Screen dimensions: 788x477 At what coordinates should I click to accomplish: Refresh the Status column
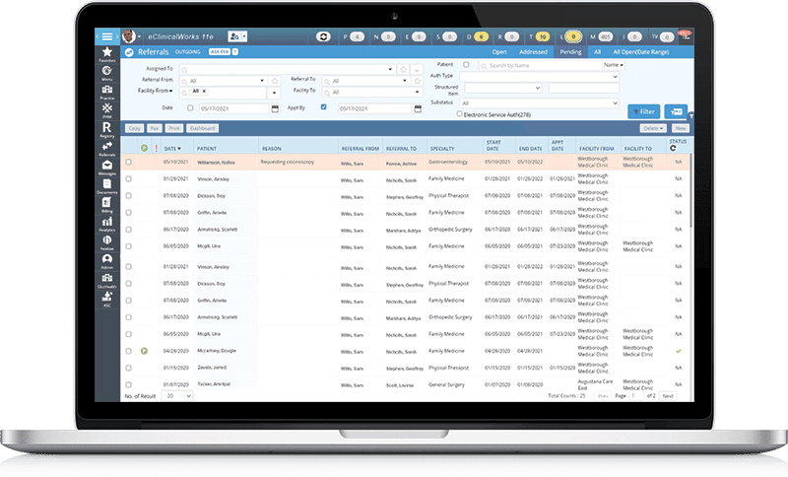(x=673, y=148)
